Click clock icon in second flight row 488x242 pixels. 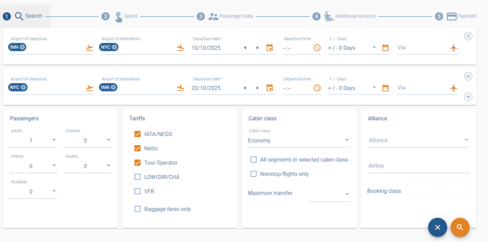click(317, 88)
